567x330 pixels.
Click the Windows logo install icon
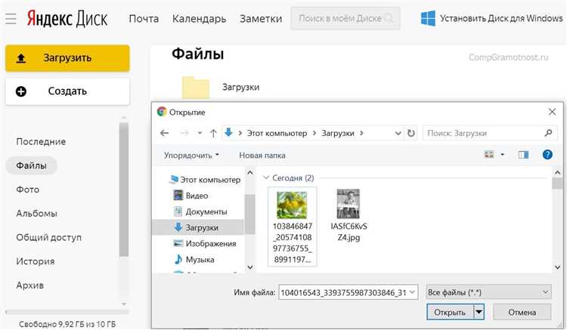click(x=429, y=17)
